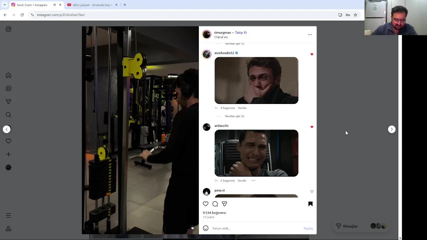Share post with paper plane icon
Screen dimensions: 427x240
(225, 204)
